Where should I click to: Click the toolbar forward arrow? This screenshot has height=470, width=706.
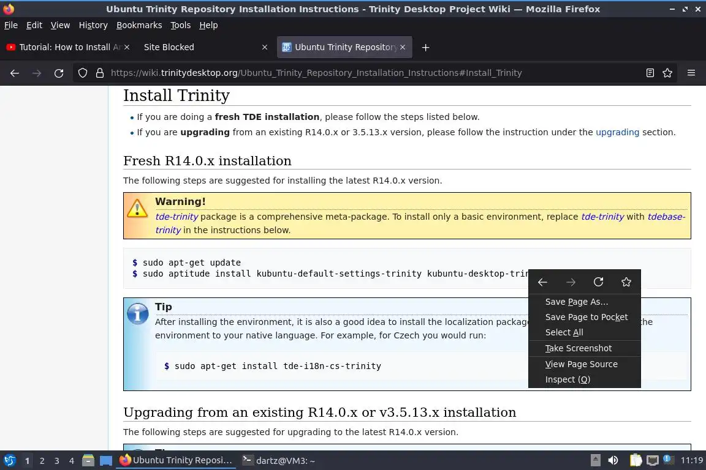[x=37, y=73]
